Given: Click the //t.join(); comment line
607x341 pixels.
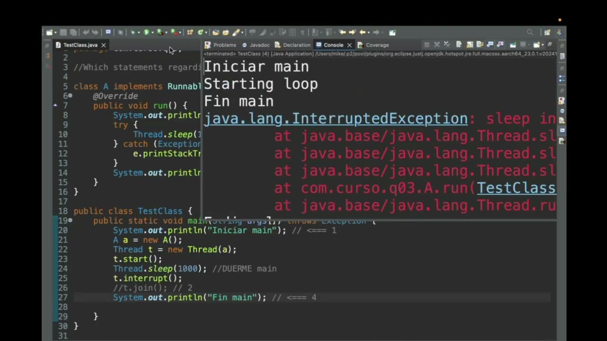Looking at the screenshot, I should (x=153, y=288).
